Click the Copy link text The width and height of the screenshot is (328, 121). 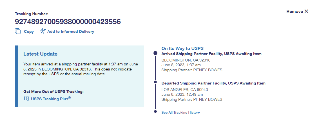[29, 32]
